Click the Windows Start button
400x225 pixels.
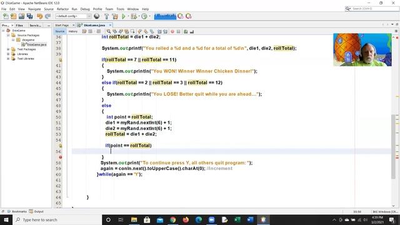coord(6,219)
